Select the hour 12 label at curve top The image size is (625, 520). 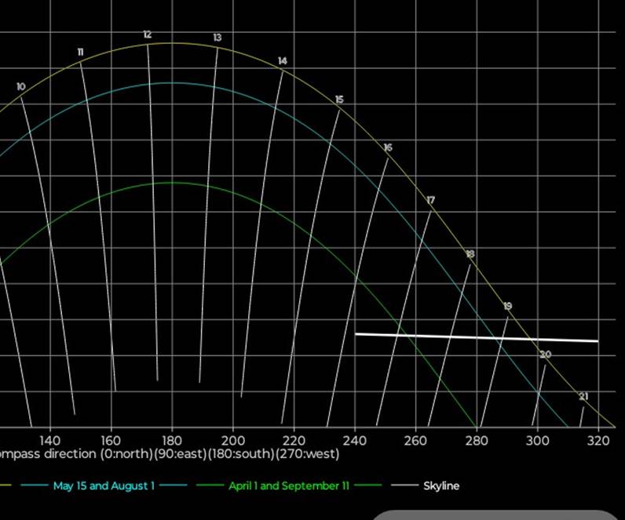click(x=147, y=35)
